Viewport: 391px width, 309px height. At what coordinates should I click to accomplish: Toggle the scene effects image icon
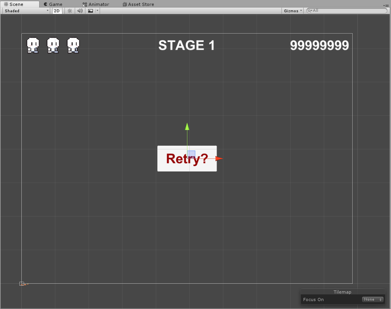click(x=91, y=11)
